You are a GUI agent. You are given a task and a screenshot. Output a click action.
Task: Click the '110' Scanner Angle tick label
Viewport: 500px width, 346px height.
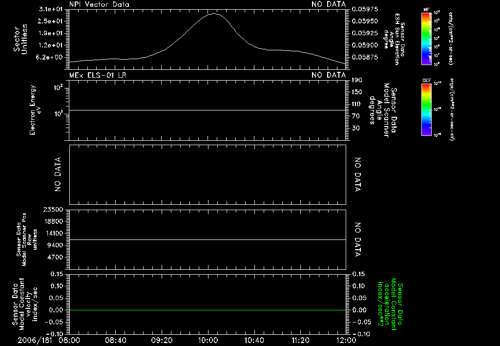pyautogui.click(x=357, y=104)
